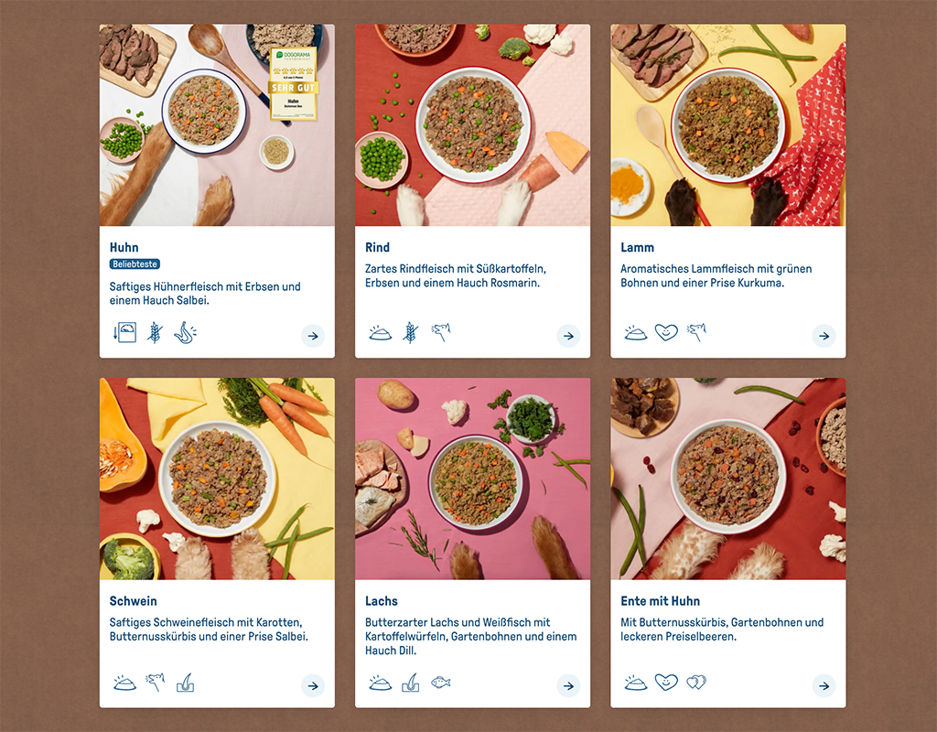Click the grain-free icon on Huhn card
This screenshot has width=937, height=732.
pos(155,332)
